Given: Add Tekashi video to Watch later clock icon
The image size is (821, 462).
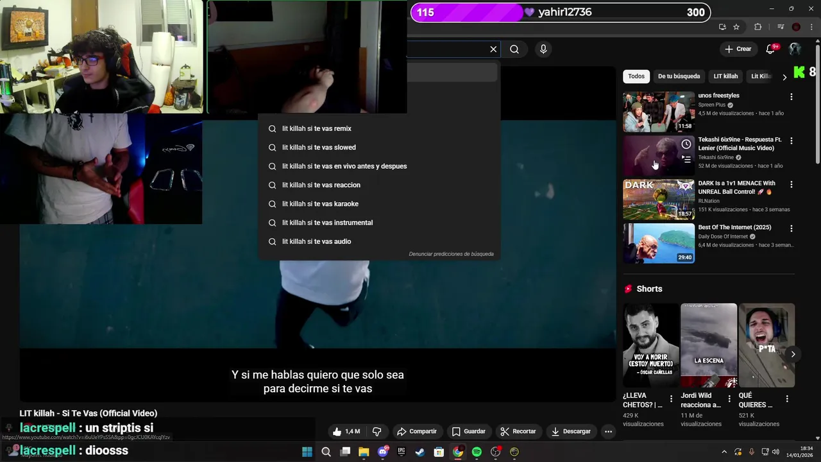Looking at the screenshot, I should 686,144.
